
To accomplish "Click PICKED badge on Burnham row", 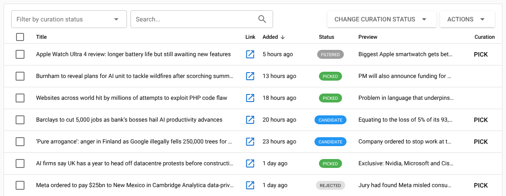I will pyautogui.click(x=331, y=77).
